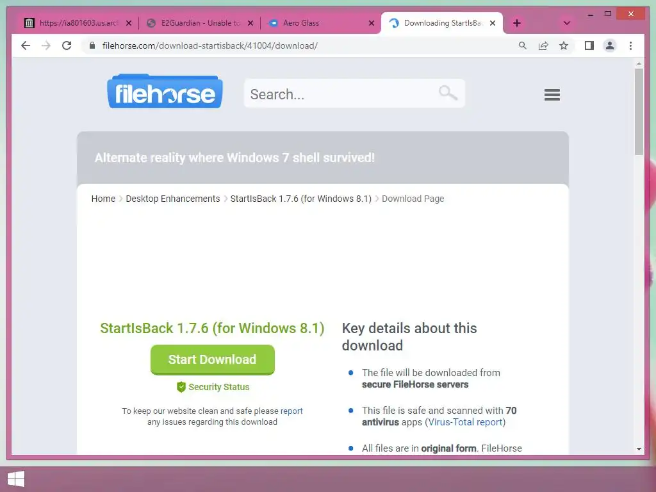656x492 pixels.
Task: Close the ia801603.us.archive tab
Action: click(129, 23)
